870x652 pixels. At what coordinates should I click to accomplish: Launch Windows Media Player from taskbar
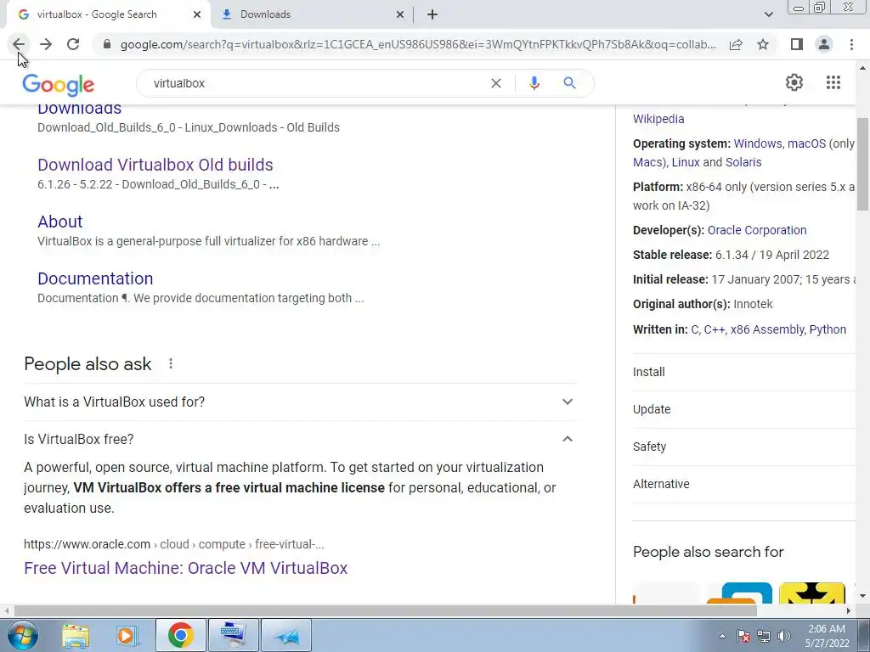pyautogui.click(x=127, y=635)
